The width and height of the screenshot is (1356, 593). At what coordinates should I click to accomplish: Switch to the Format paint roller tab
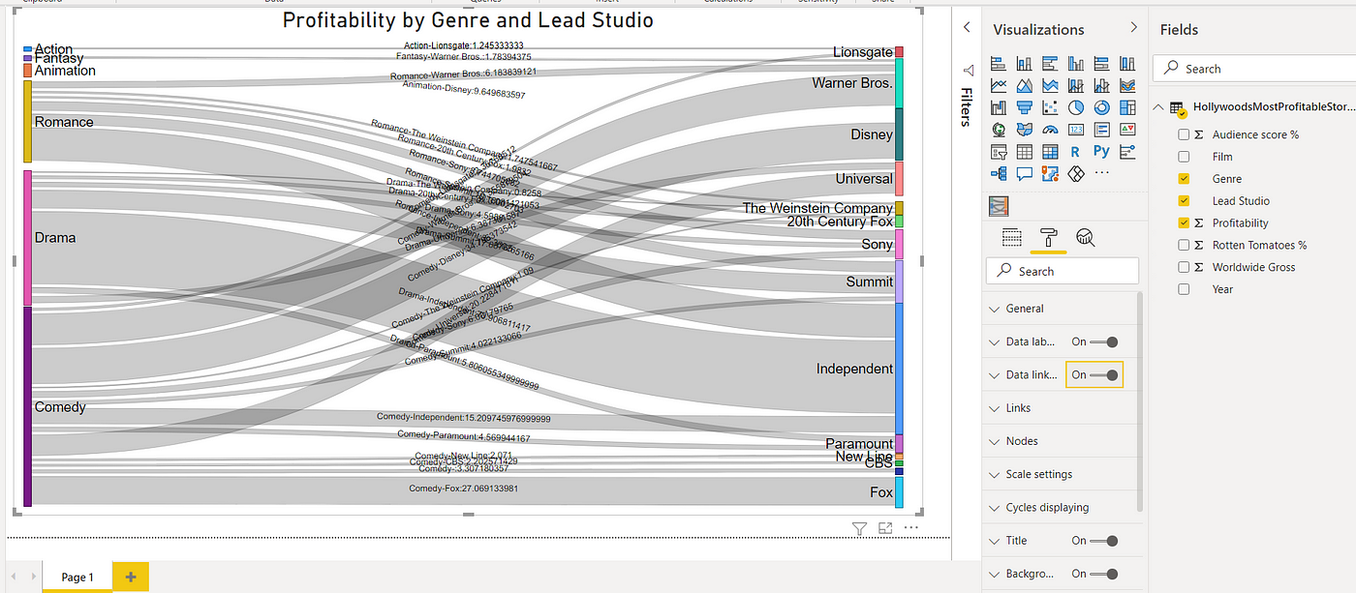tap(1048, 237)
